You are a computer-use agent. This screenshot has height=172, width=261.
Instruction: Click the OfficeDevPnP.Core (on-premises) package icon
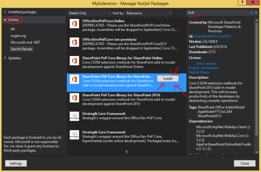(74, 43)
